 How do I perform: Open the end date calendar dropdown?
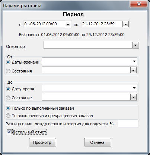pyautogui.click(x=125, y=24)
